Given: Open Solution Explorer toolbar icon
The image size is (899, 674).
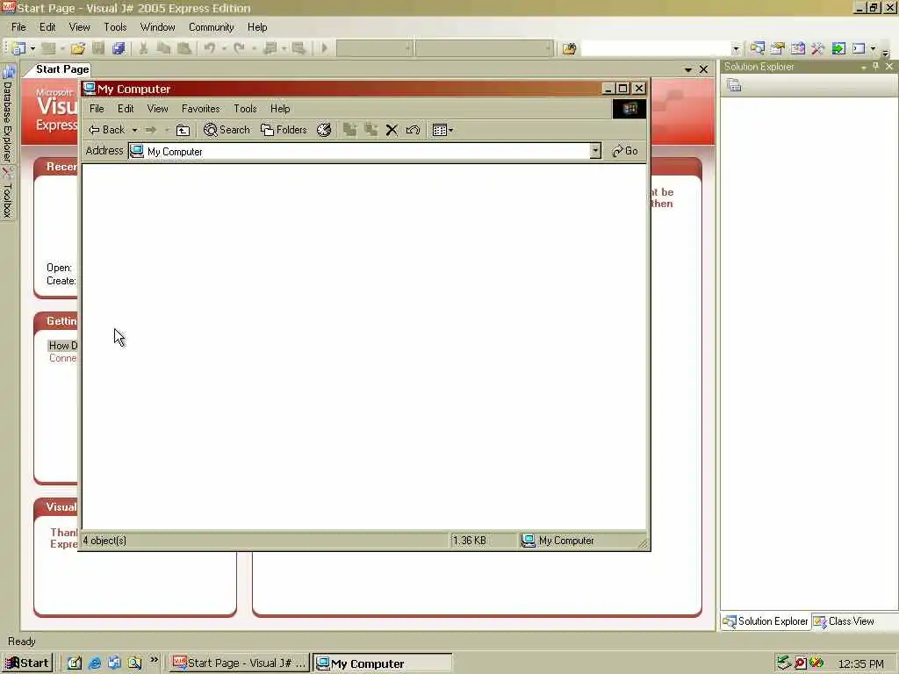Looking at the screenshot, I should coord(758,49).
